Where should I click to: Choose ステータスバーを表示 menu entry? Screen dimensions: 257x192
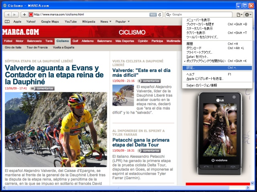click(x=217, y=28)
